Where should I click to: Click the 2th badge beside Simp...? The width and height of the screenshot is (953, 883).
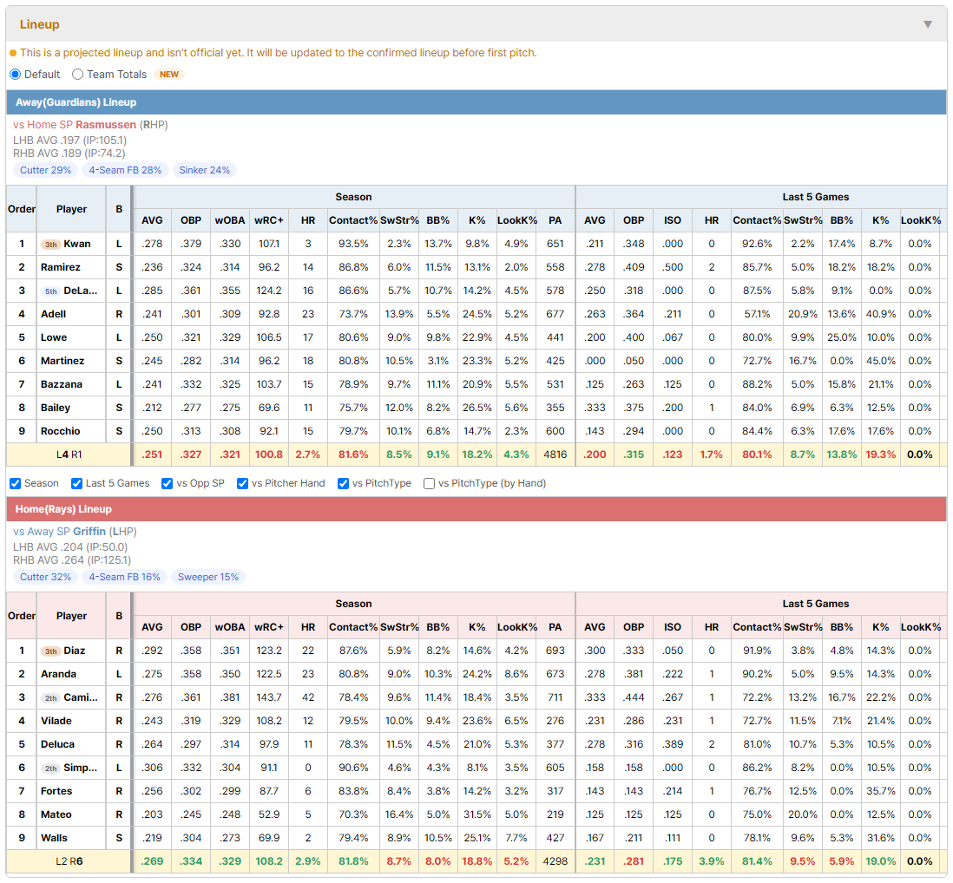(x=50, y=769)
